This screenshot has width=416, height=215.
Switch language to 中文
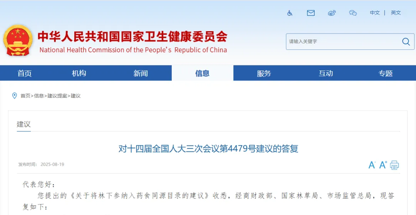click(x=375, y=13)
